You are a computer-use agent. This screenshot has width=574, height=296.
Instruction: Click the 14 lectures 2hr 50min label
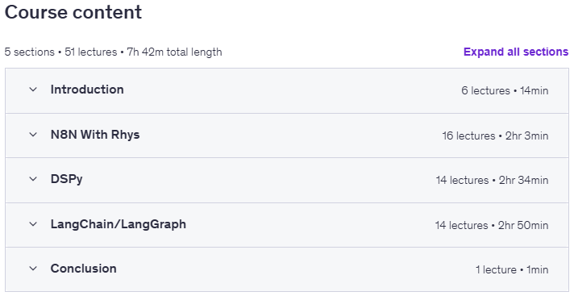pyautogui.click(x=492, y=225)
